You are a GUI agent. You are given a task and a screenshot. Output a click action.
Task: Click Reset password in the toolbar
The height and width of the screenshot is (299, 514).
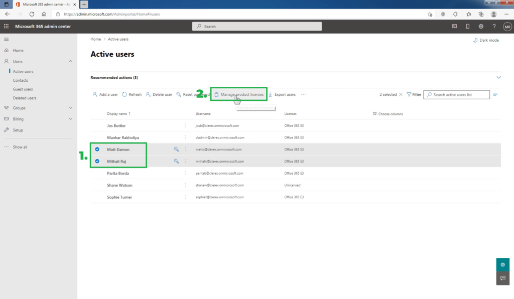[x=193, y=94]
